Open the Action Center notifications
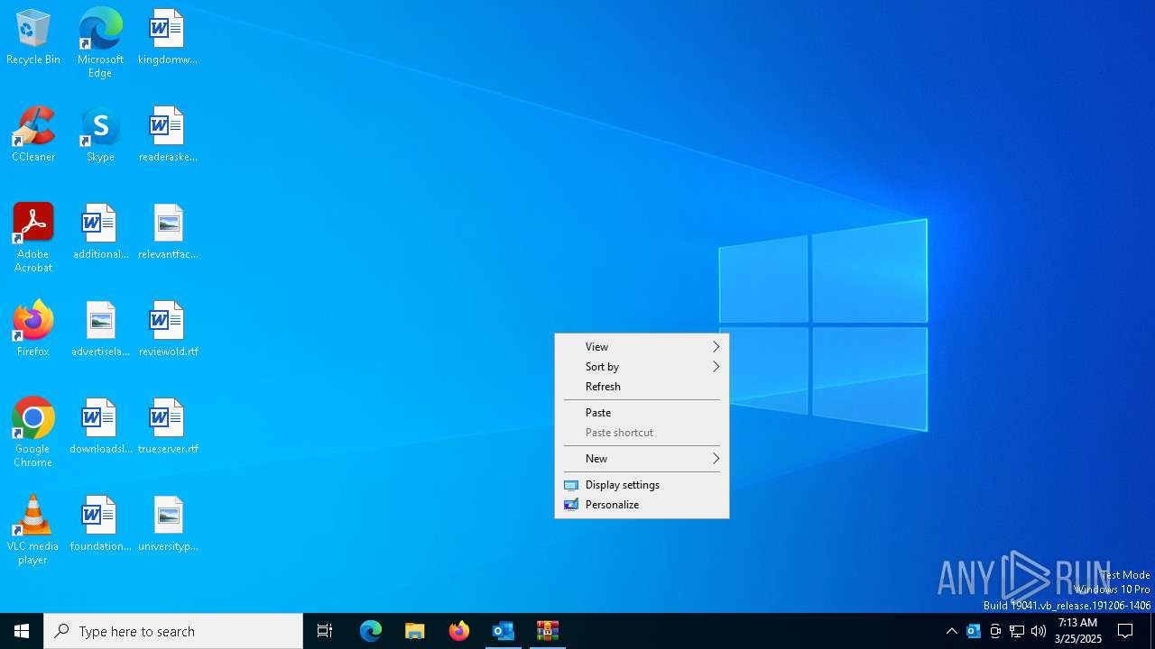Screen dimensions: 1155x649 (x=1126, y=631)
